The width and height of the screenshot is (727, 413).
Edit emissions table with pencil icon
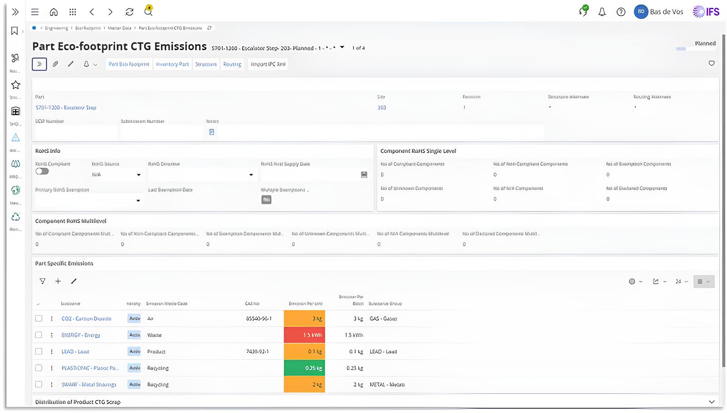[74, 281]
